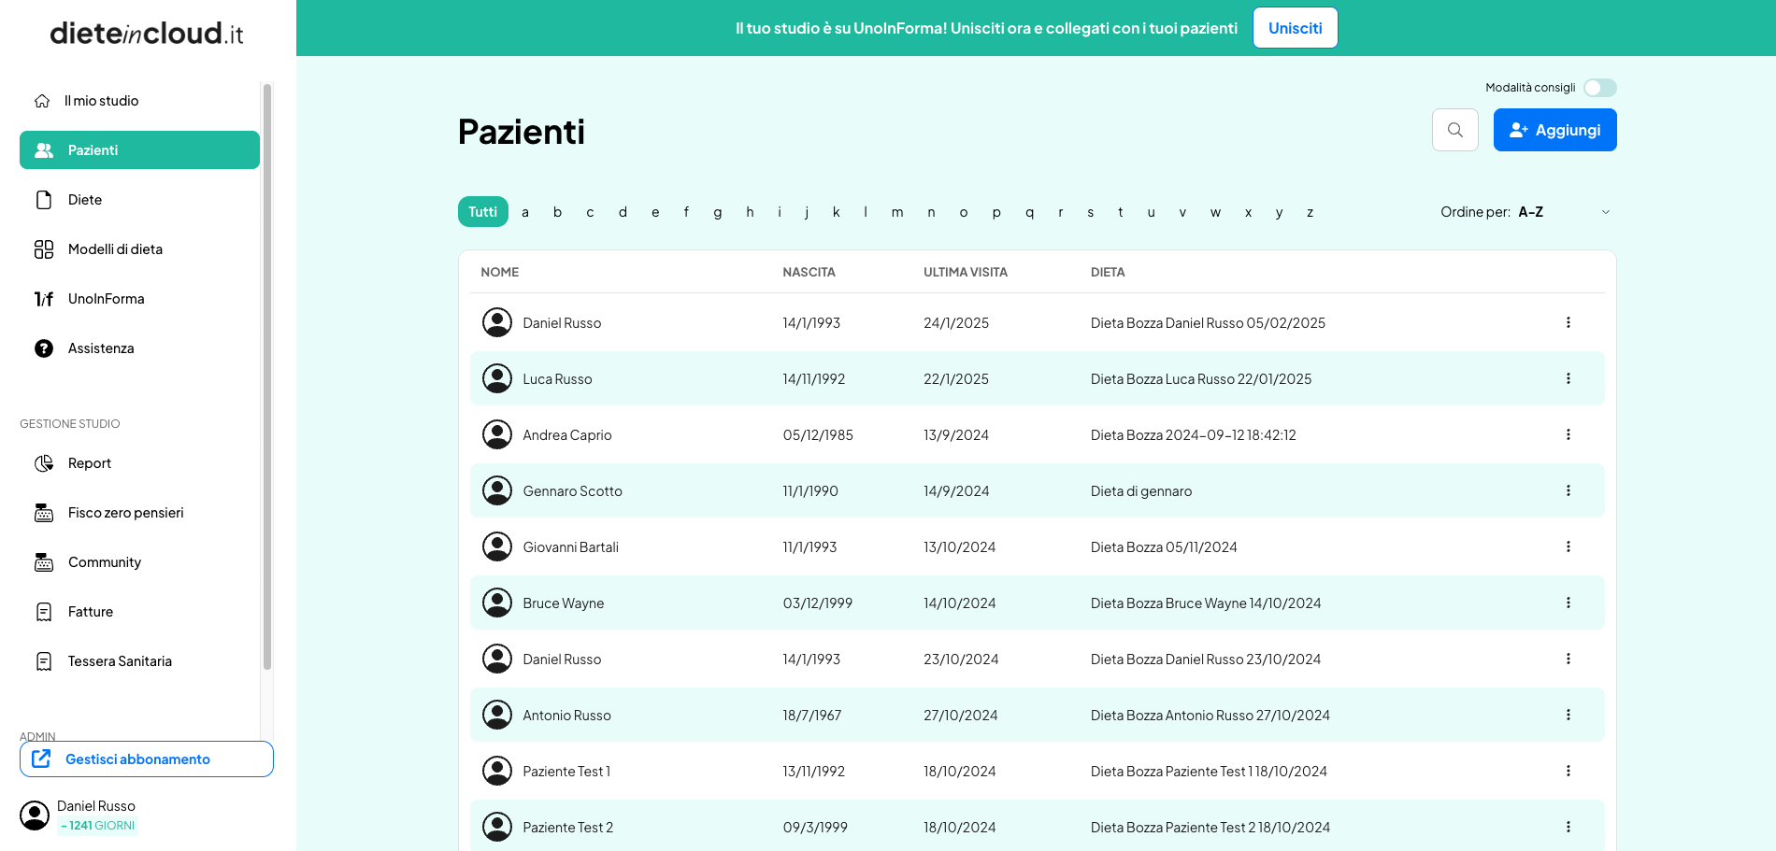Expand the three-dot menu for Gennaro Scotto
This screenshot has height=851, width=1776.
(1568, 490)
